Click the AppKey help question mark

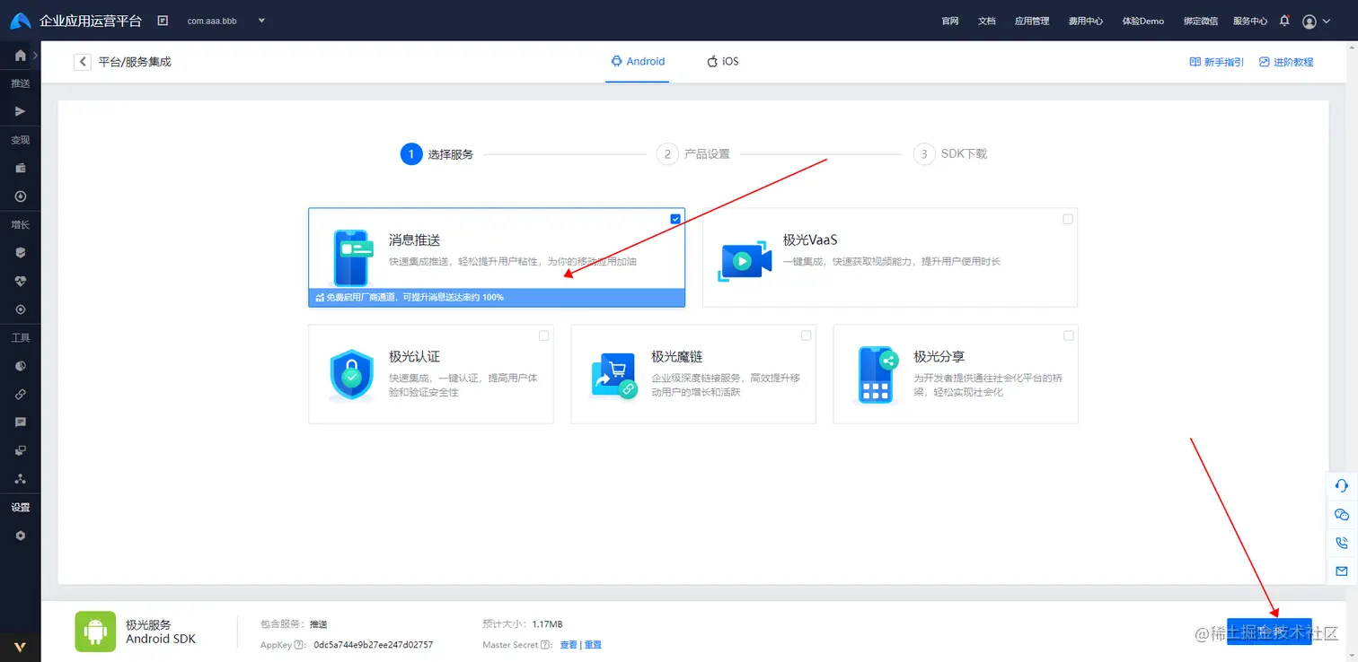(298, 645)
